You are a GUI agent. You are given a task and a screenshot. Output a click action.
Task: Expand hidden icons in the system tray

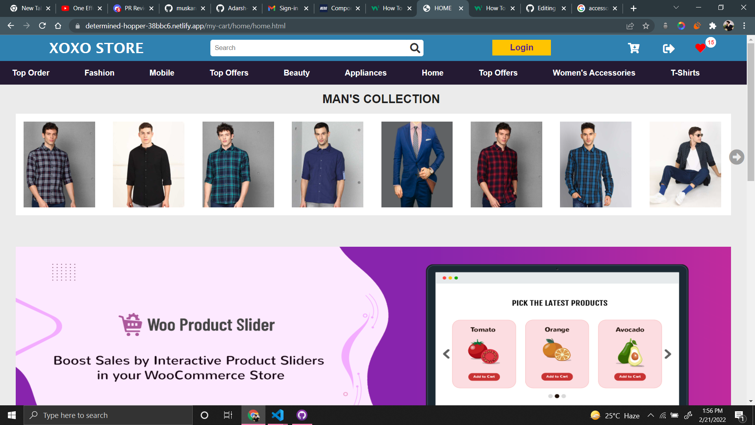pos(651,415)
